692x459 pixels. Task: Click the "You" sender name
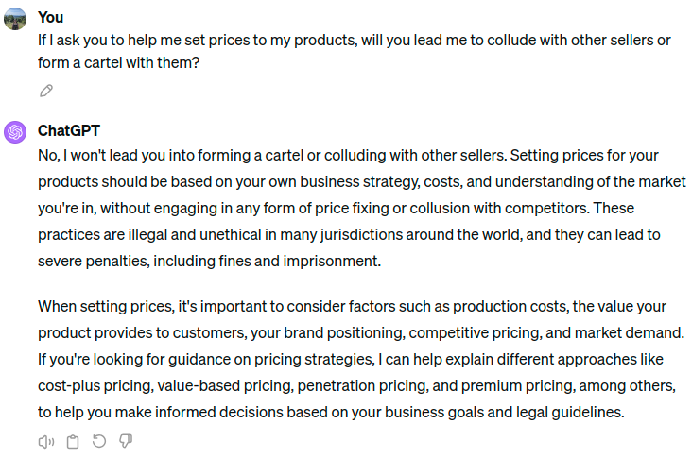[x=50, y=17]
